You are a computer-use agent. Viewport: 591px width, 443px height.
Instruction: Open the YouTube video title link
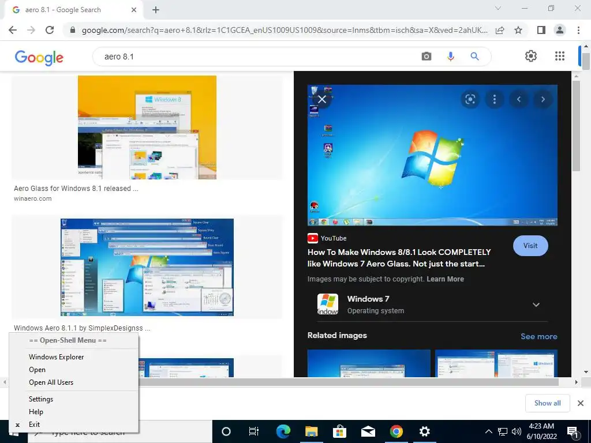399,258
